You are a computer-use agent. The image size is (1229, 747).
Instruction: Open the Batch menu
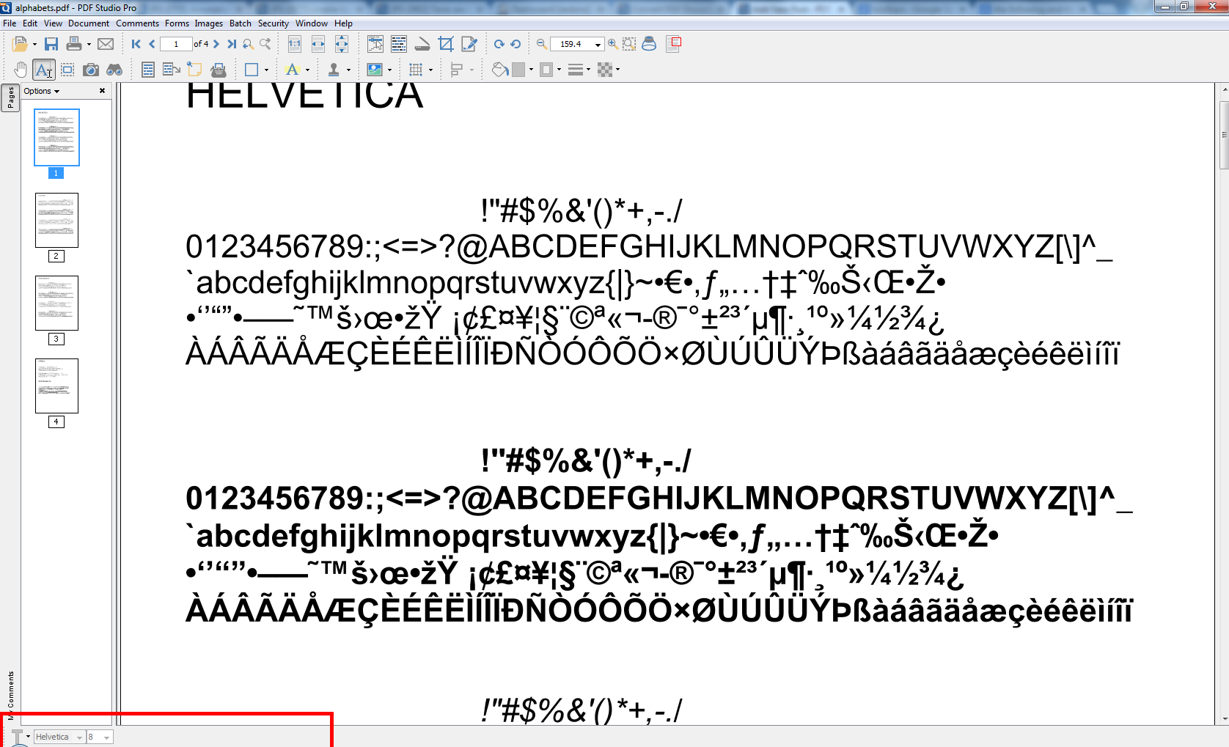(x=241, y=23)
